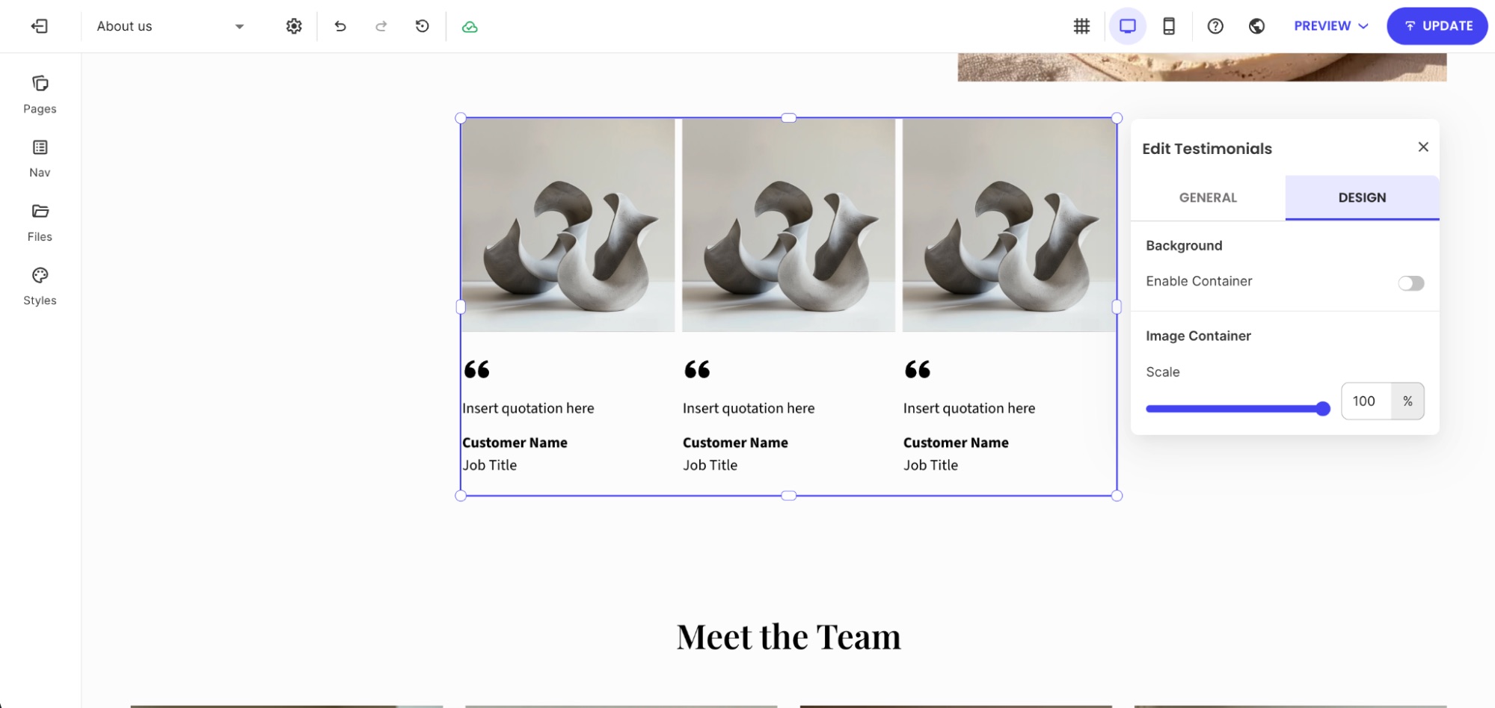Click the 'Background' section label
The image size is (1495, 708).
pos(1184,245)
